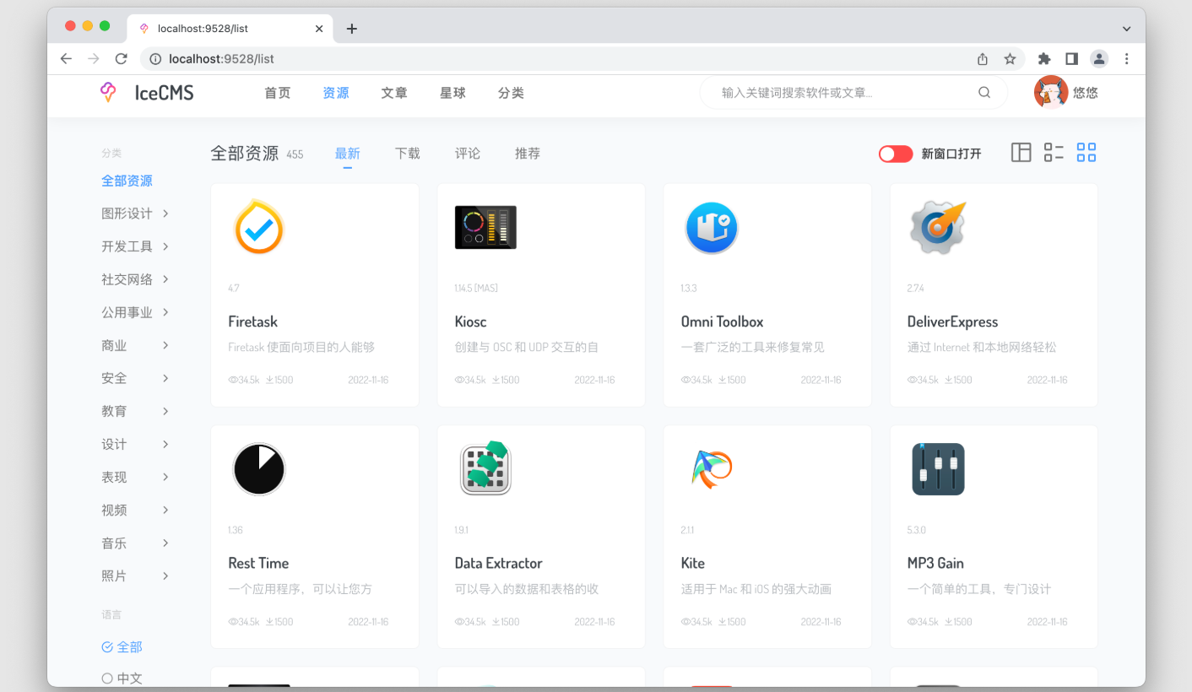Expand the 开发工具 category

tap(165, 246)
